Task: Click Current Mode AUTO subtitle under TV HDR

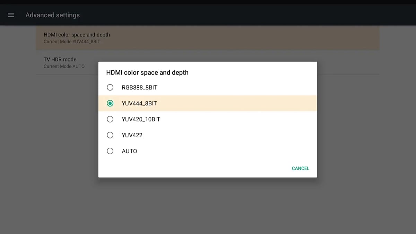Action: click(x=64, y=66)
